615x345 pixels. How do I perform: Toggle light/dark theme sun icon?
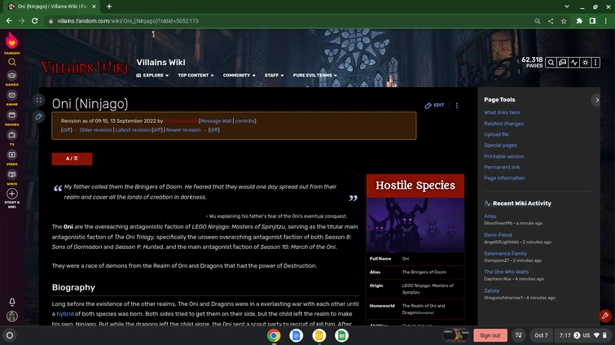[x=585, y=63]
